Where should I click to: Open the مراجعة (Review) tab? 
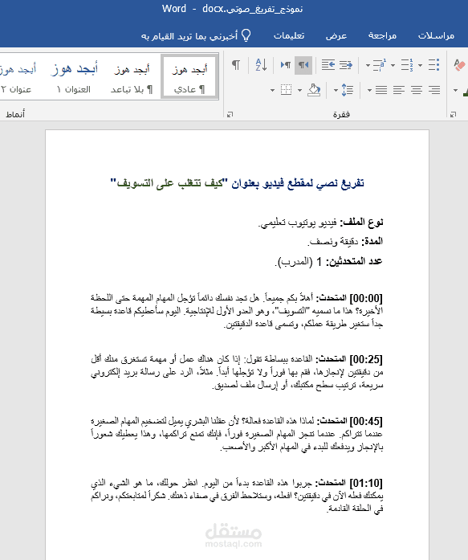382,35
